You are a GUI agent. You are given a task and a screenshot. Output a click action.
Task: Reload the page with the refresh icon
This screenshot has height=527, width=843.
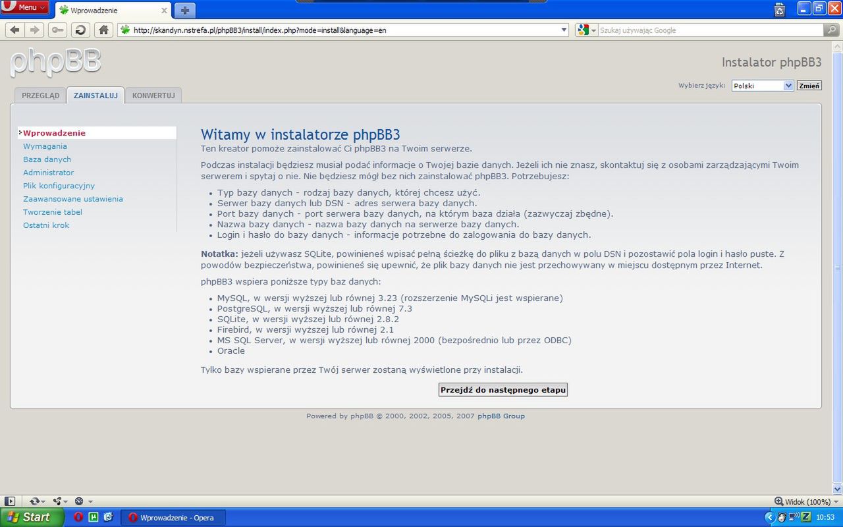(80, 30)
